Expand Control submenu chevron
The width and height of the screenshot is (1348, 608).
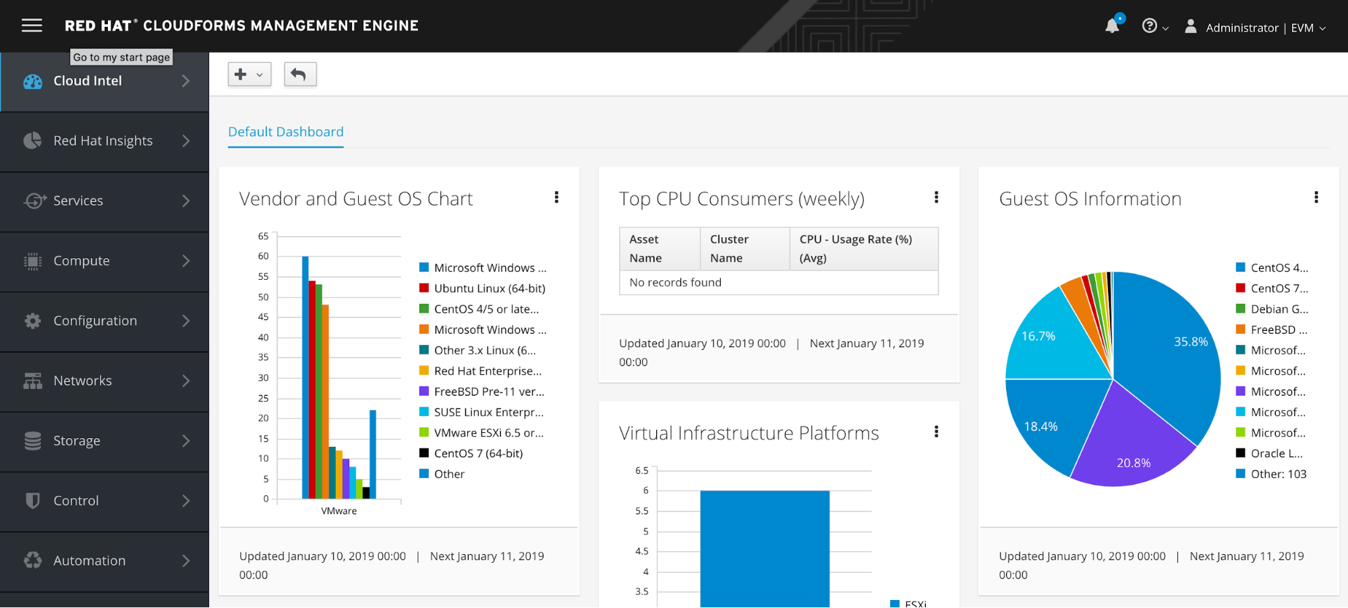click(x=186, y=501)
